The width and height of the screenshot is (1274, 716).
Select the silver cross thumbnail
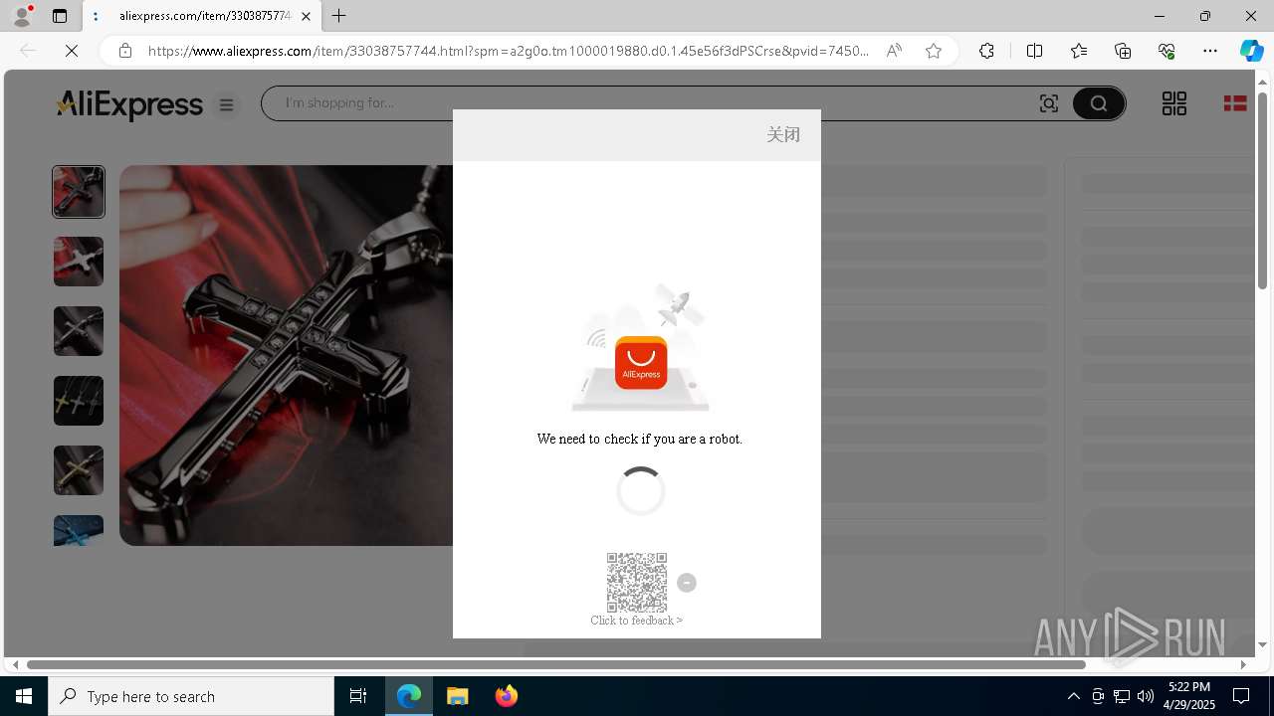[x=79, y=262]
